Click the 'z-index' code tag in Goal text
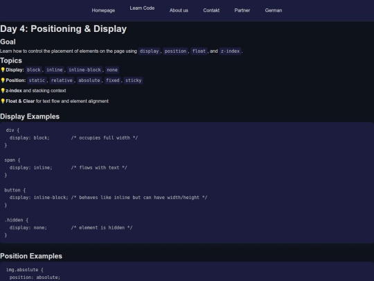Image resolution: width=374 pixels, height=281 pixels. coord(230,51)
